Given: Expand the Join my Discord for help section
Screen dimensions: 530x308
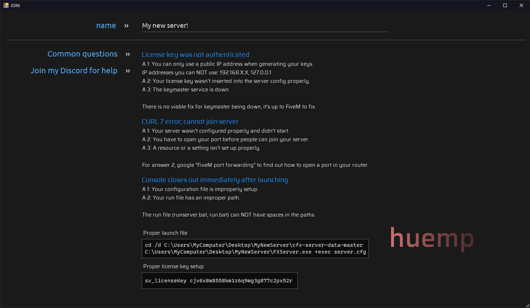Looking at the screenshot, I should click(74, 70).
